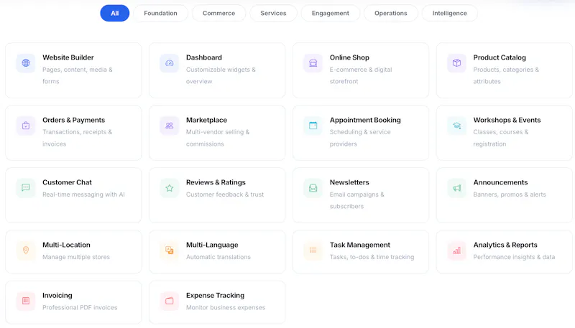This screenshot has height=328, width=575.
Task: Open the Dashboard card title
Action: [x=204, y=57]
